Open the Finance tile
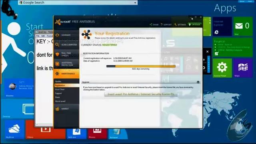 [233, 47]
